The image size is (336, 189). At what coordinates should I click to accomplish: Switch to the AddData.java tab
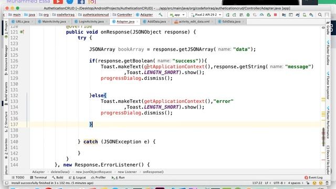pos(156,22)
